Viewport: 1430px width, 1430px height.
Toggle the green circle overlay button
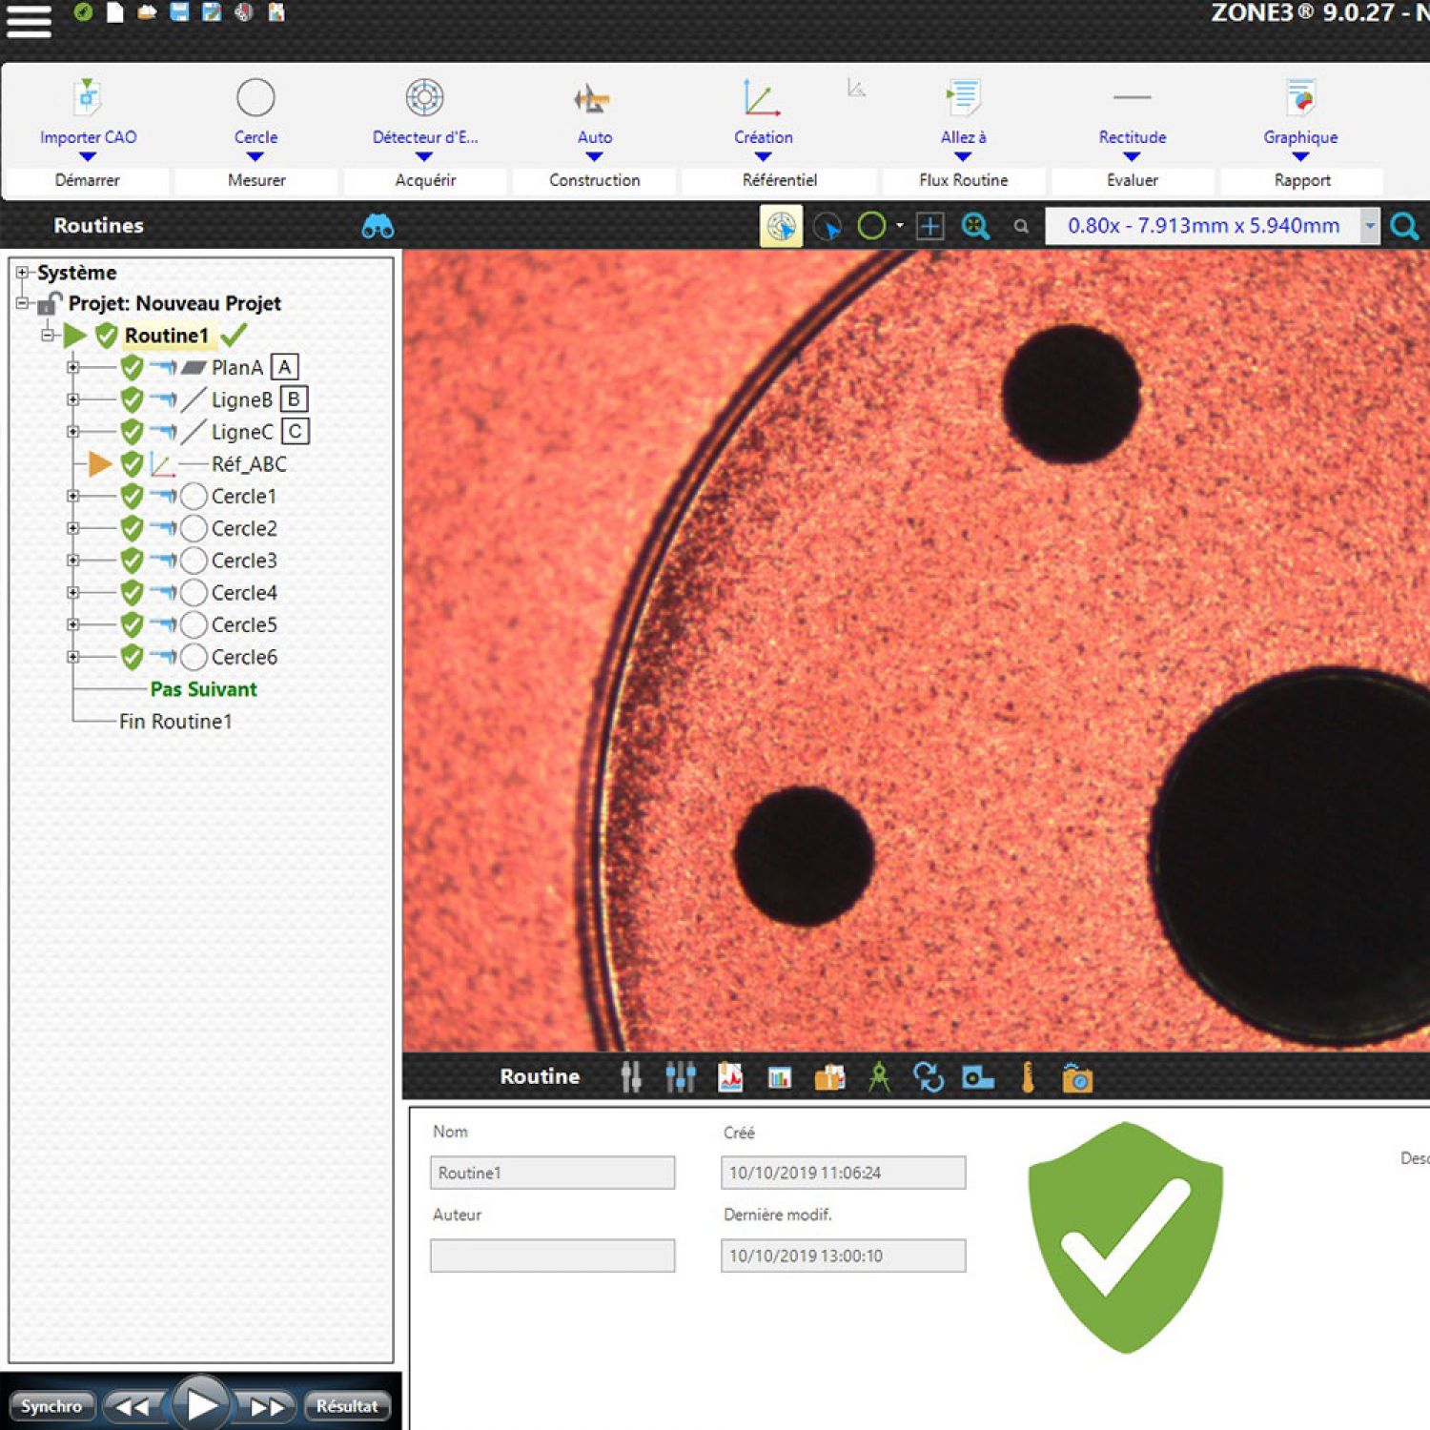[x=871, y=226]
